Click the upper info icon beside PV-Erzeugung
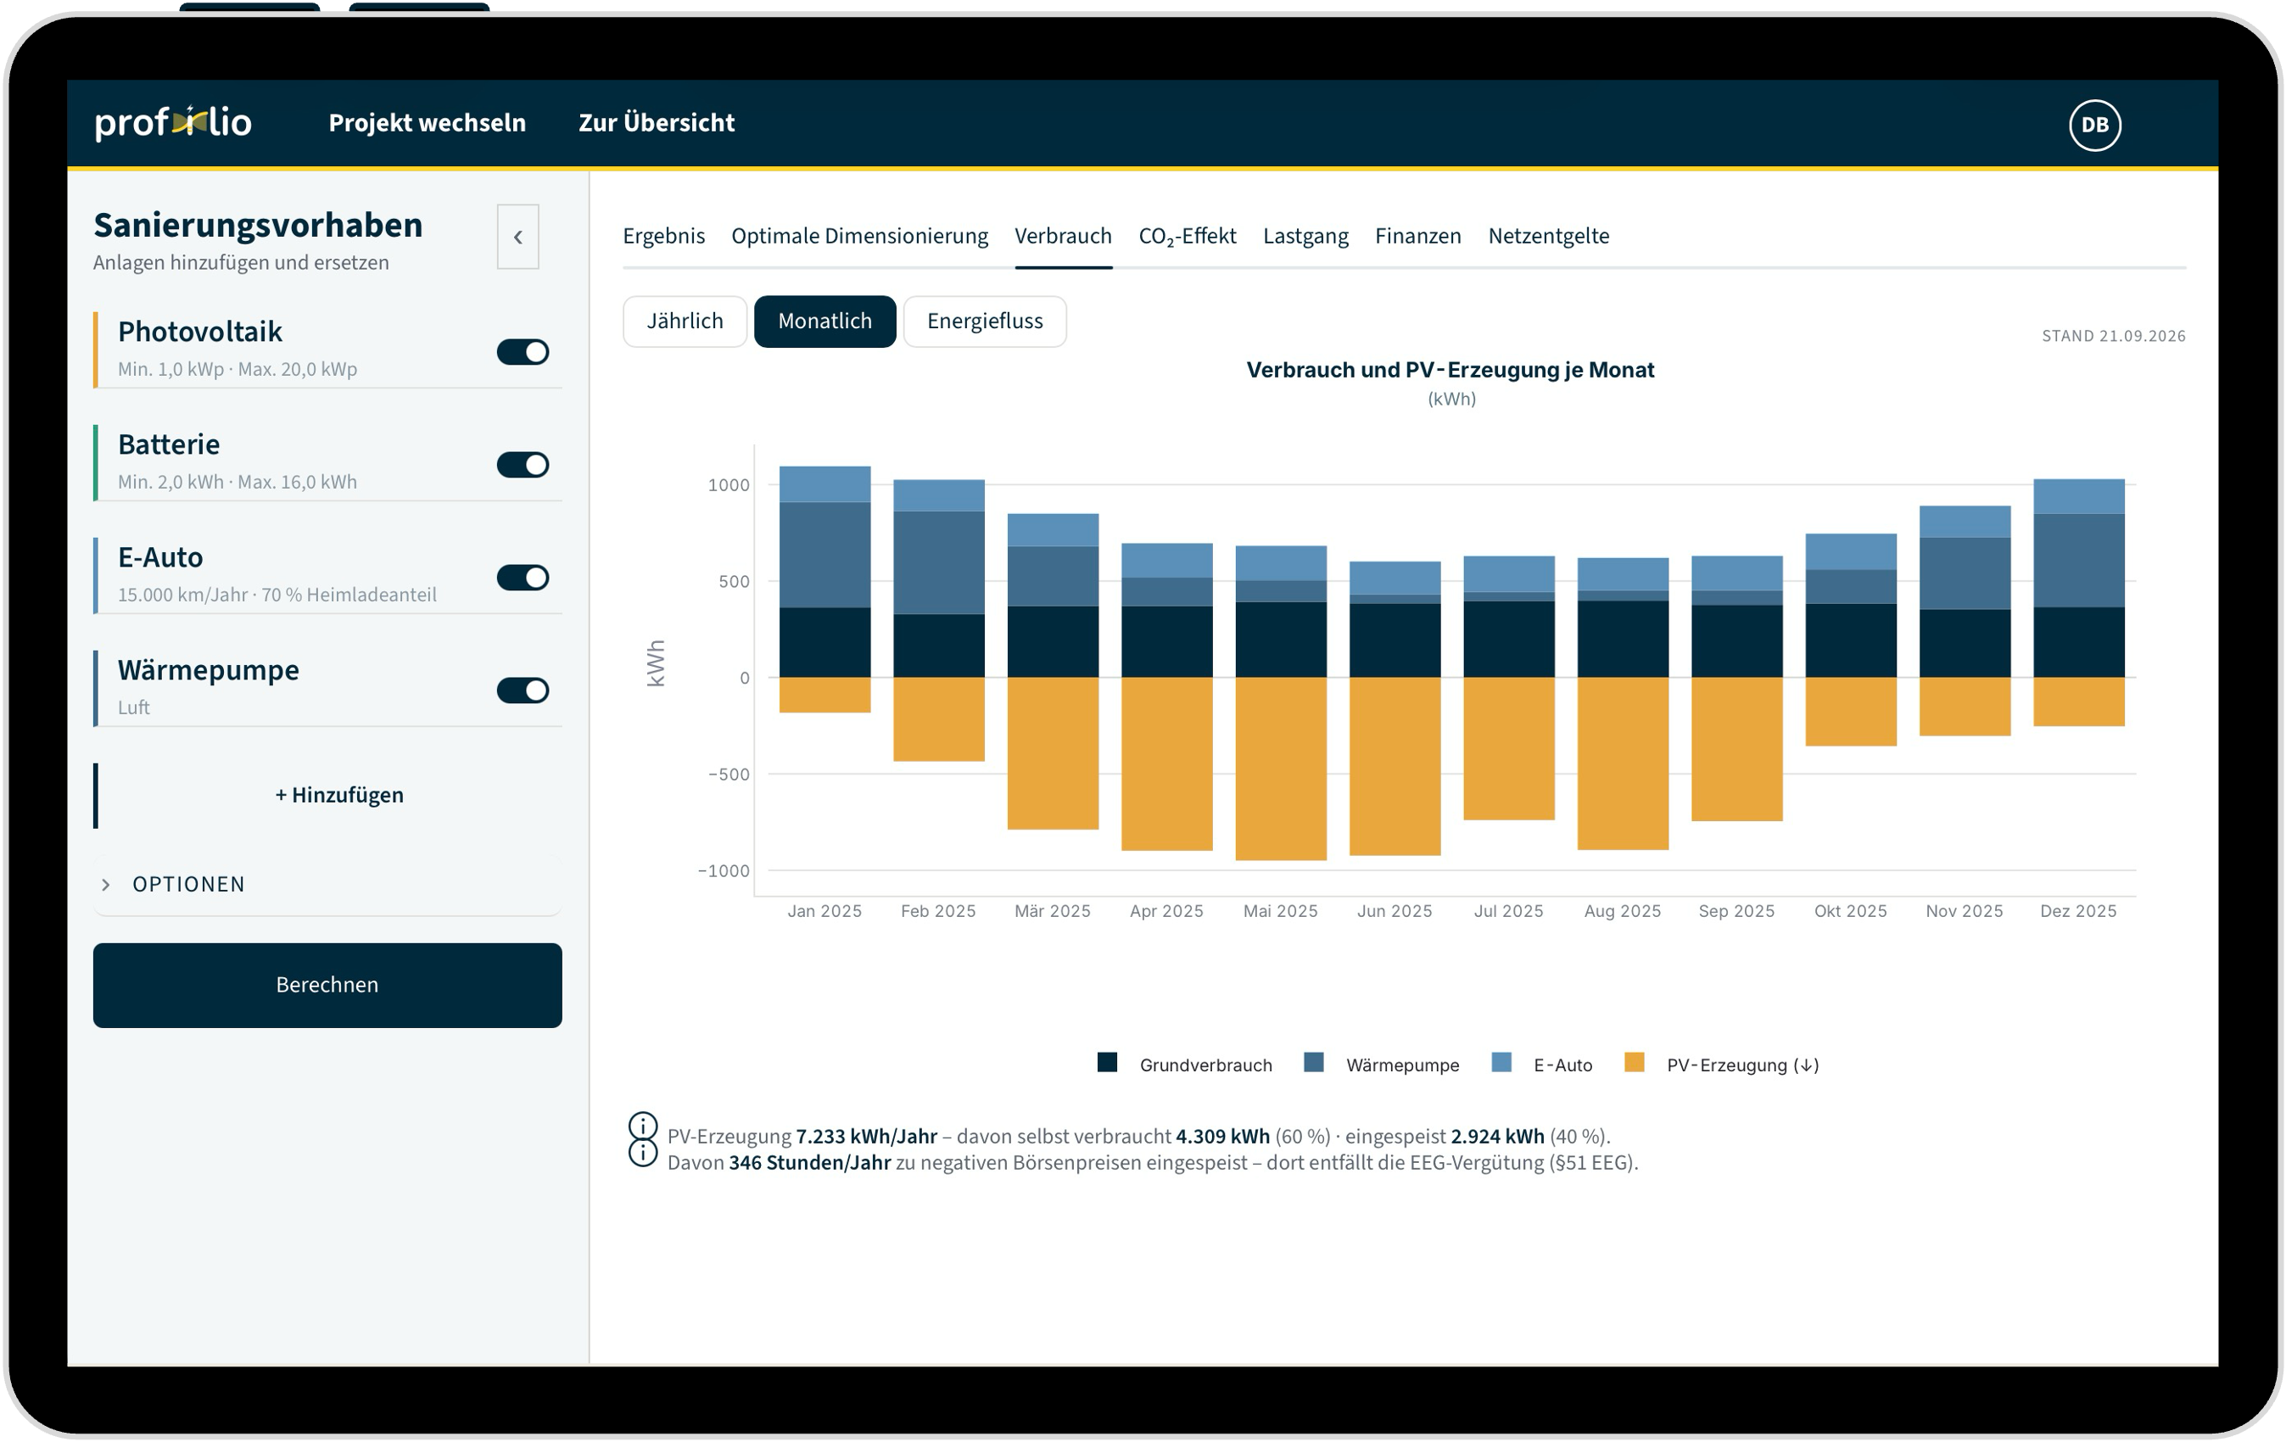 [x=643, y=1126]
